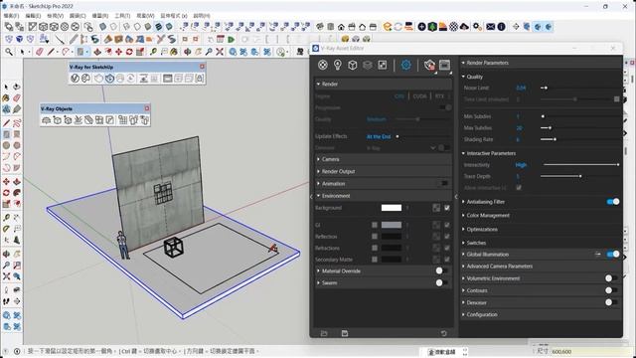
Task: Select the blue Settings gear in Asset Editor
Action: tap(405, 65)
